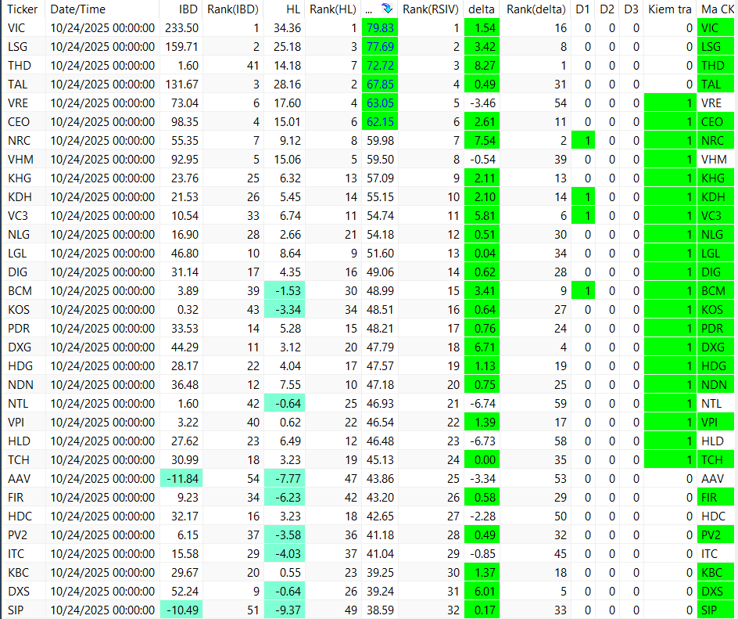This screenshot has width=738, height=619.
Task: Click the D3 column header
Action: tap(632, 9)
